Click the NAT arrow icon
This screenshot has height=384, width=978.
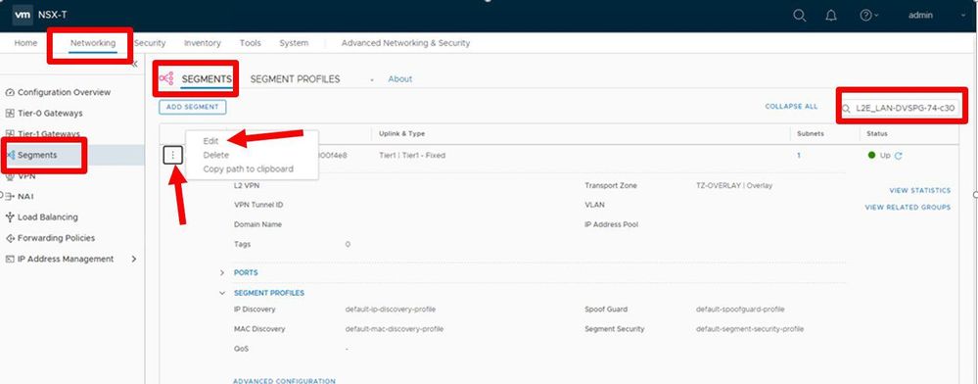click(10, 196)
